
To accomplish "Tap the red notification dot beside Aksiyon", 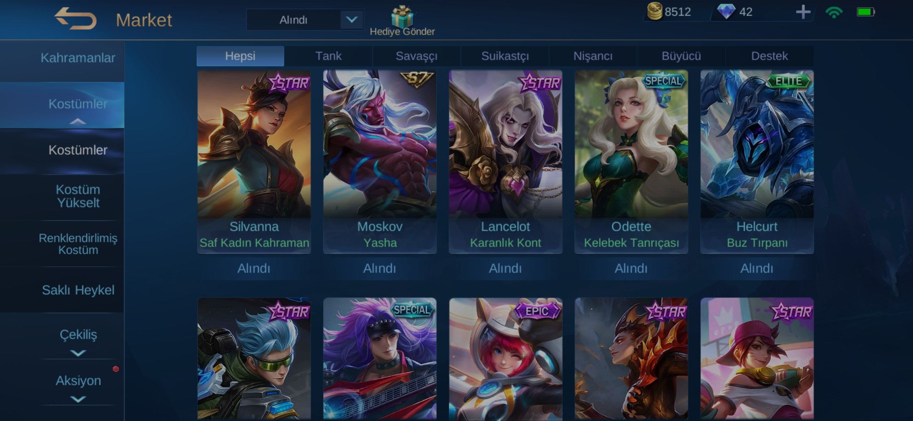I will point(116,369).
